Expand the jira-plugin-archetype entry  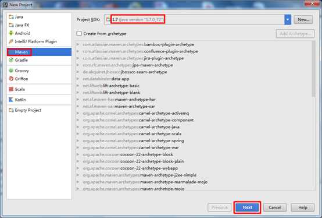tap(78, 58)
